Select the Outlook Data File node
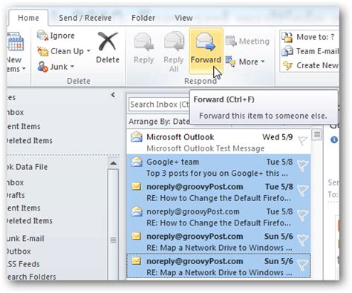 (27, 167)
